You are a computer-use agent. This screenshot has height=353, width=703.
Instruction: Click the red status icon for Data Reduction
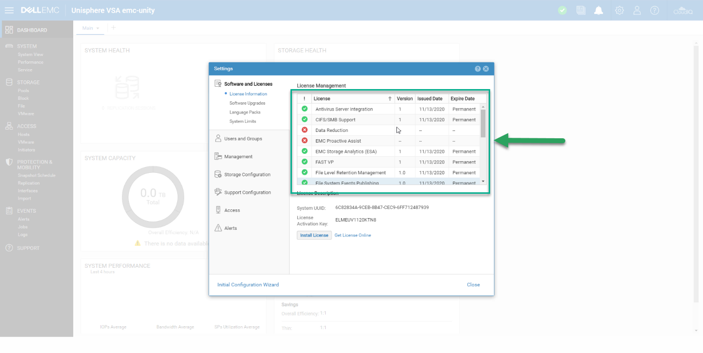305,130
